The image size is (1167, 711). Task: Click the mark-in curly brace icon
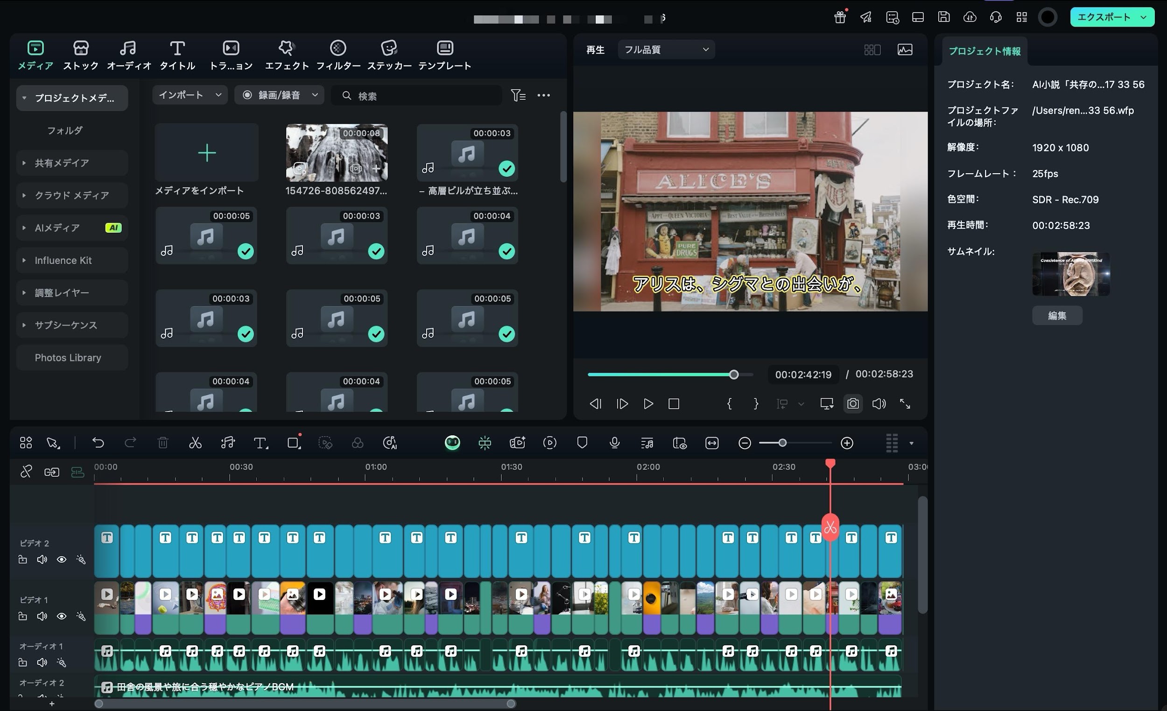tap(729, 404)
